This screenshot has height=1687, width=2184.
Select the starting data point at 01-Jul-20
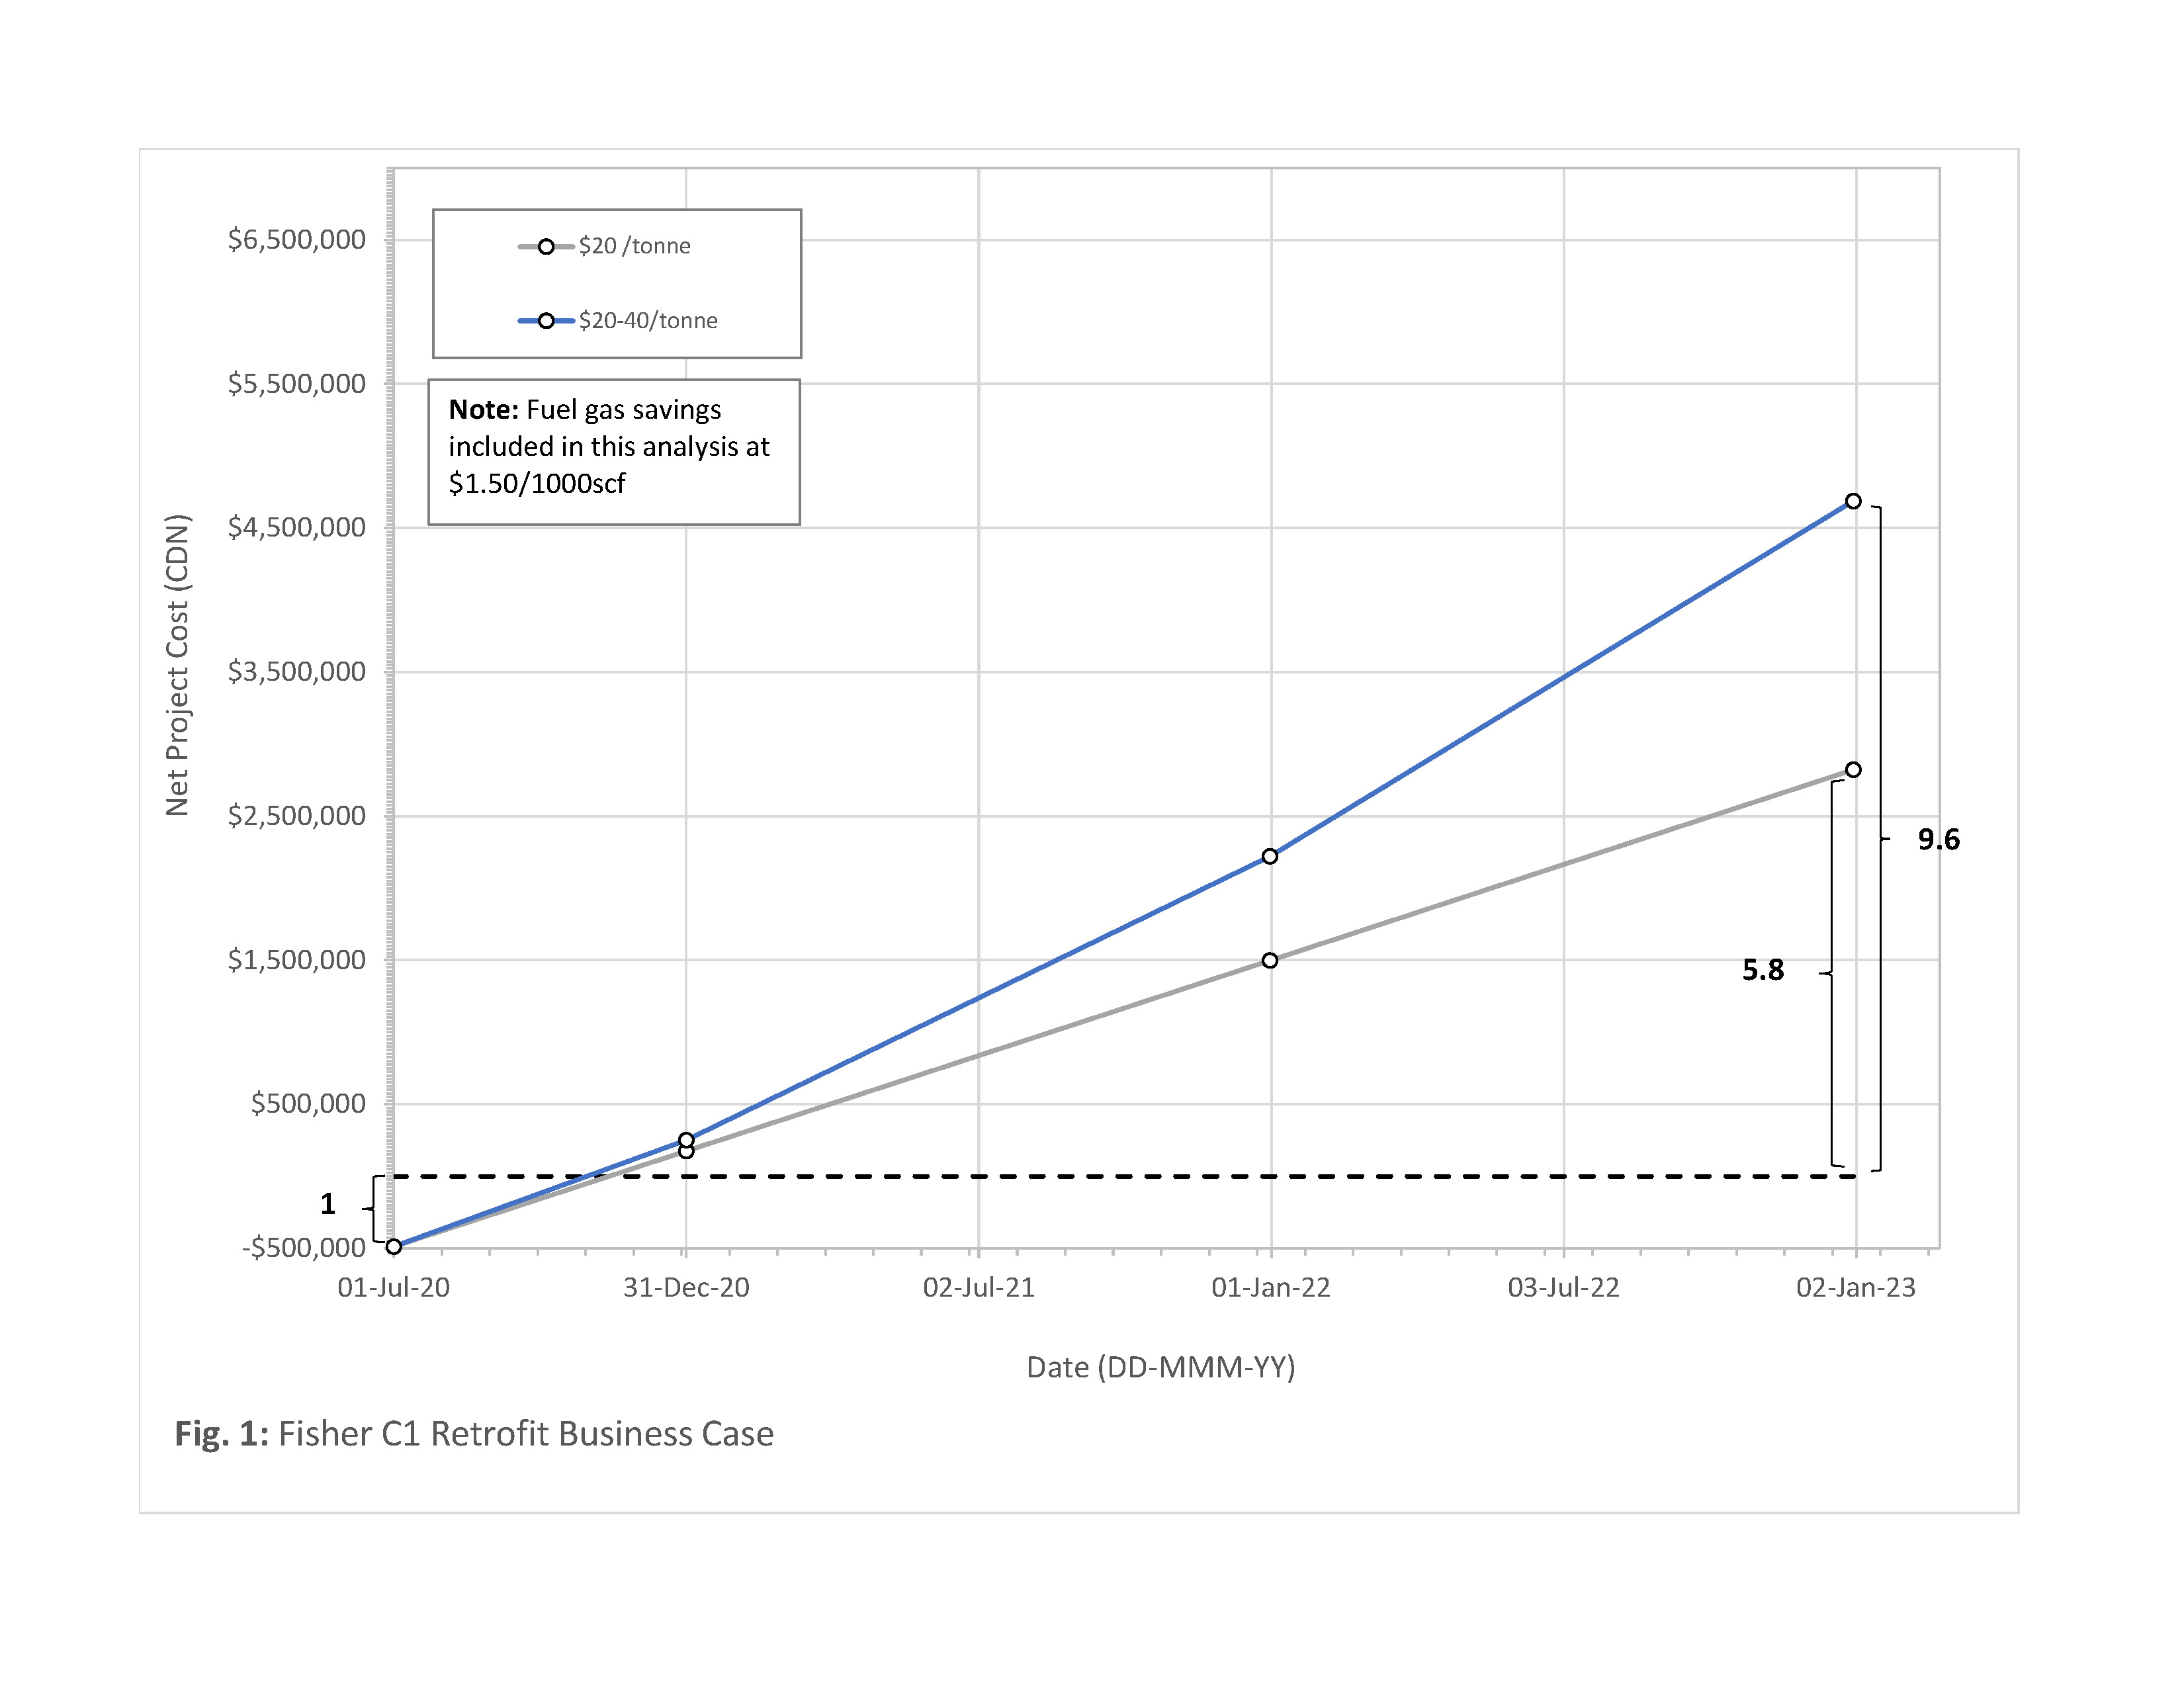(x=394, y=1246)
